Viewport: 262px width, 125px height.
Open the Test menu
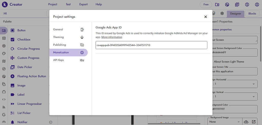tap(68, 4)
